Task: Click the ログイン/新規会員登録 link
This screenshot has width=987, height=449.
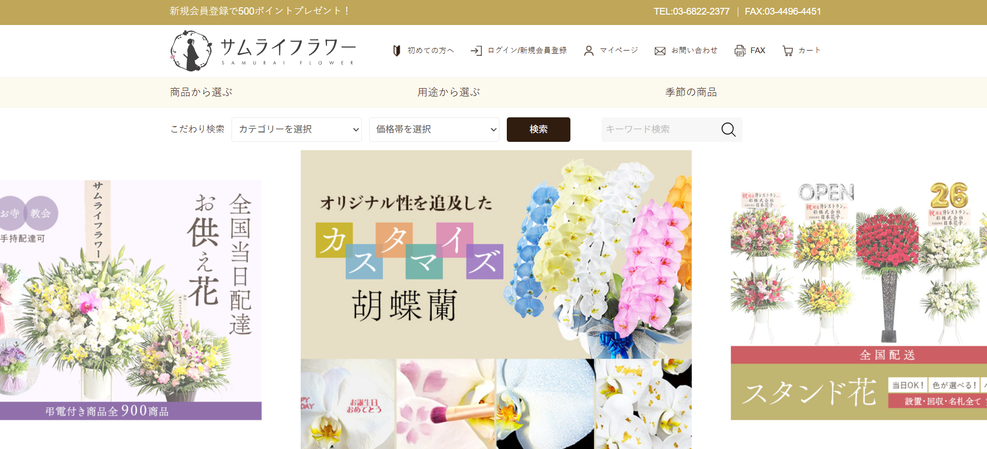Action: (x=527, y=51)
